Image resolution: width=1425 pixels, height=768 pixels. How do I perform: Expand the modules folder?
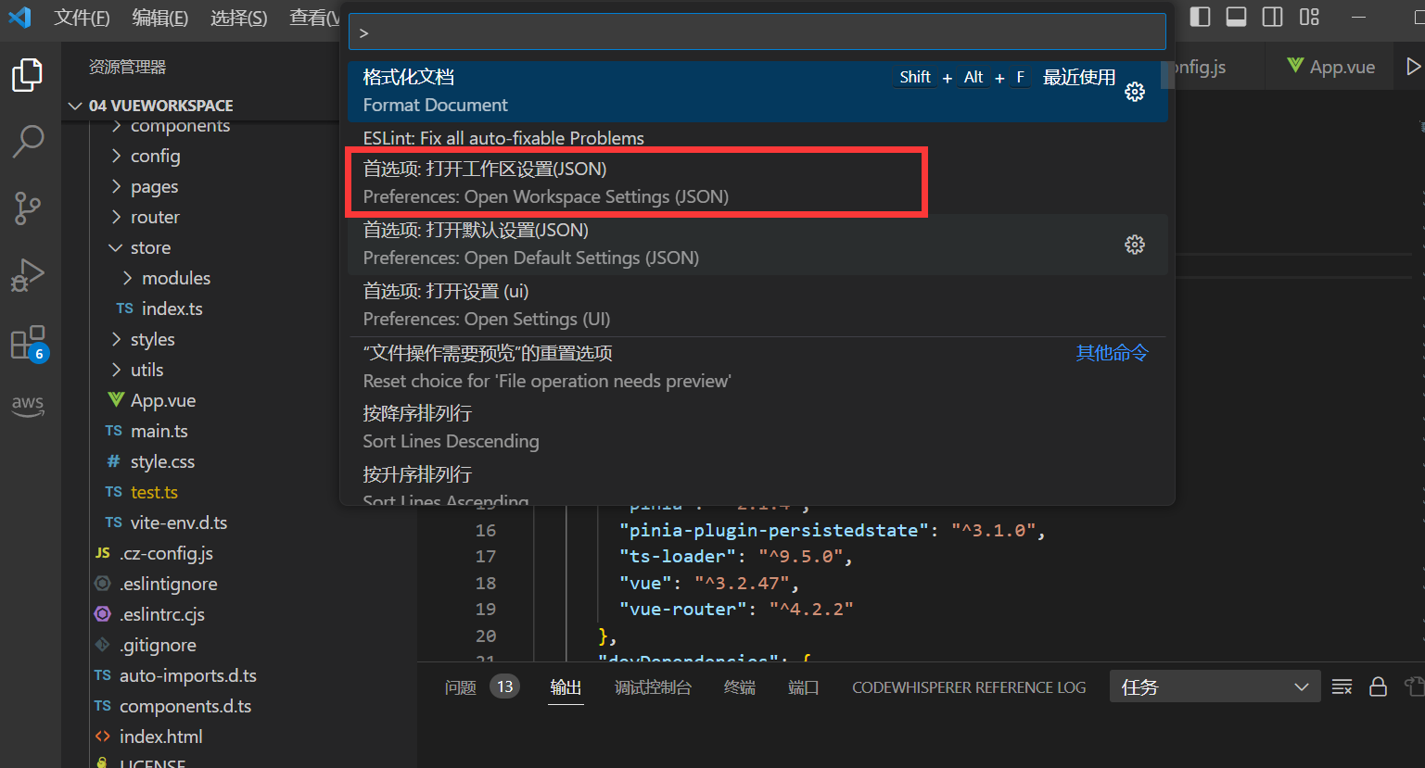click(x=176, y=278)
